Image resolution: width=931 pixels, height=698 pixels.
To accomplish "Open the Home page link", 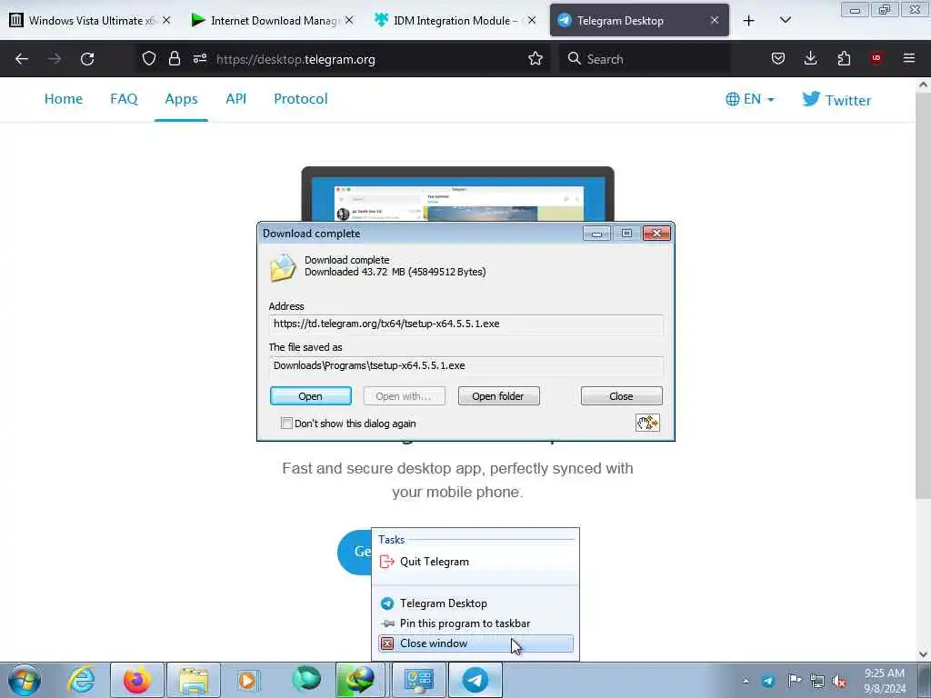I will point(64,99).
